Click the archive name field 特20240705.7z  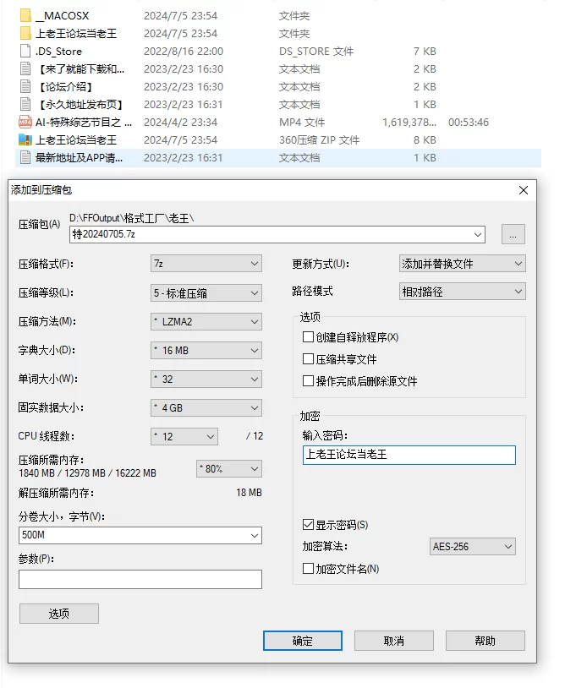[277, 235]
